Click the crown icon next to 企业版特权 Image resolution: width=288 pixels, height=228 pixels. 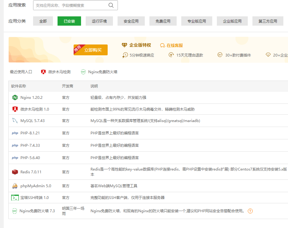pyautogui.click(x=124, y=45)
